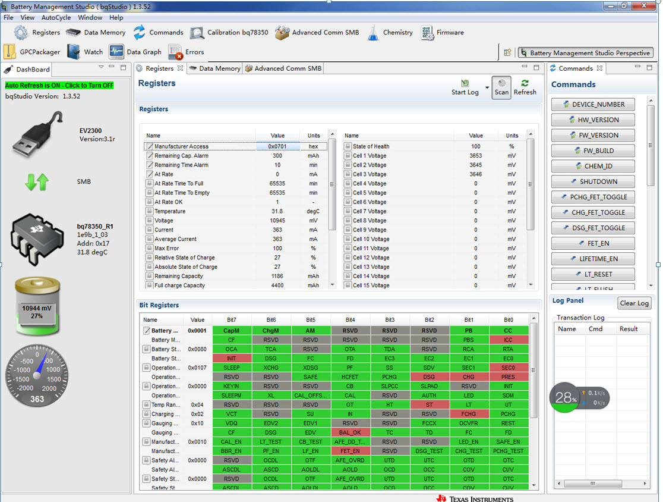Image resolution: width=663 pixels, height=502 pixels.
Task: Send the SHUTDOWN command
Action: click(593, 181)
